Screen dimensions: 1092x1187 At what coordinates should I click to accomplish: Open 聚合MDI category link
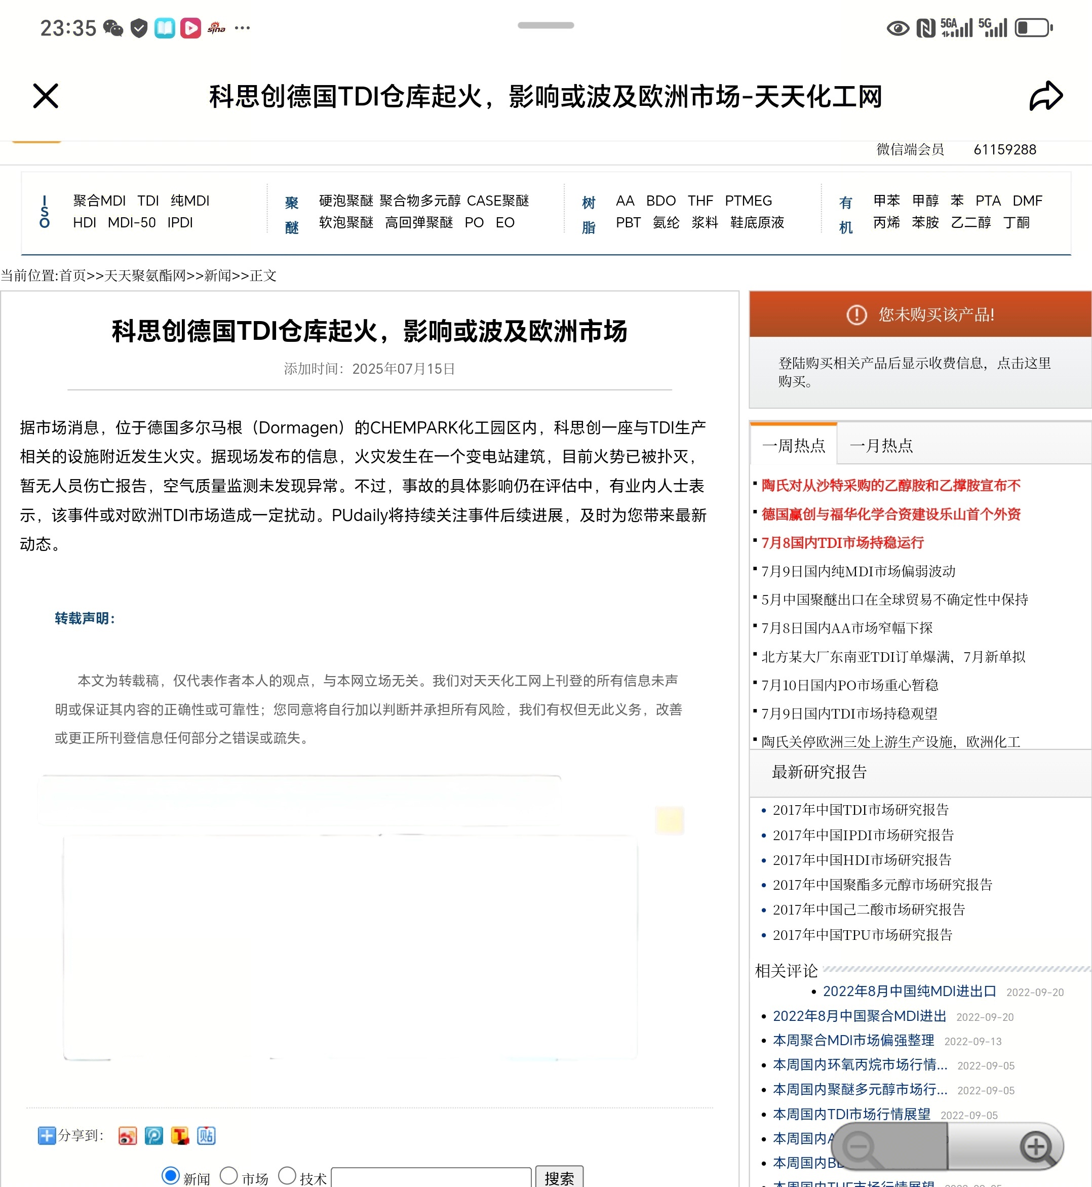99,201
